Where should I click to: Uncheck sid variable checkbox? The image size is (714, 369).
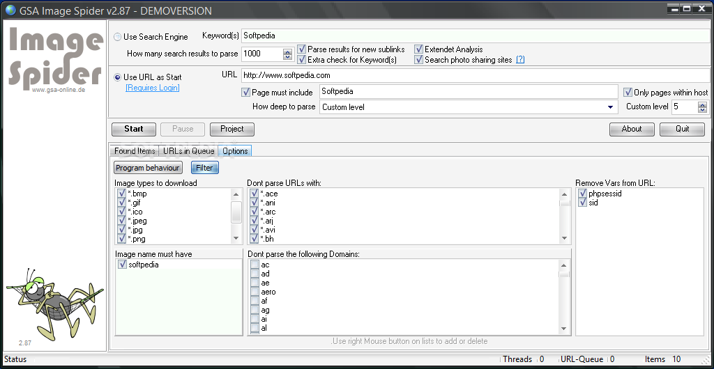click(x=582, y=203)
